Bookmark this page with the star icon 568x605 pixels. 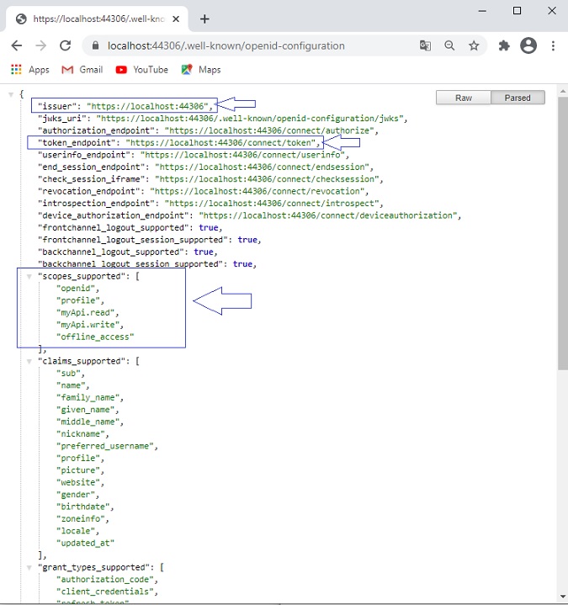474,46
